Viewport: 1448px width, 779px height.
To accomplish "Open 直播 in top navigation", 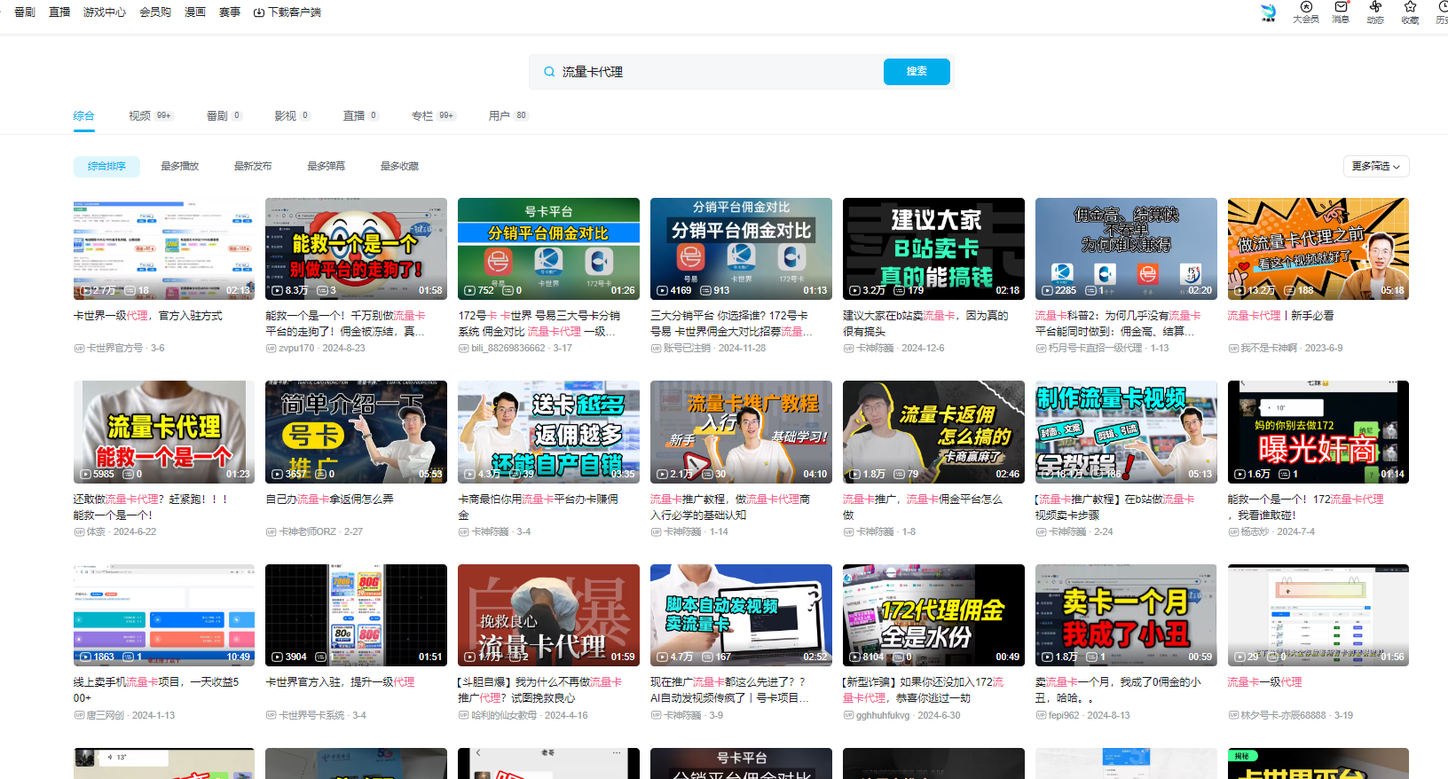I will coord(59,12).
